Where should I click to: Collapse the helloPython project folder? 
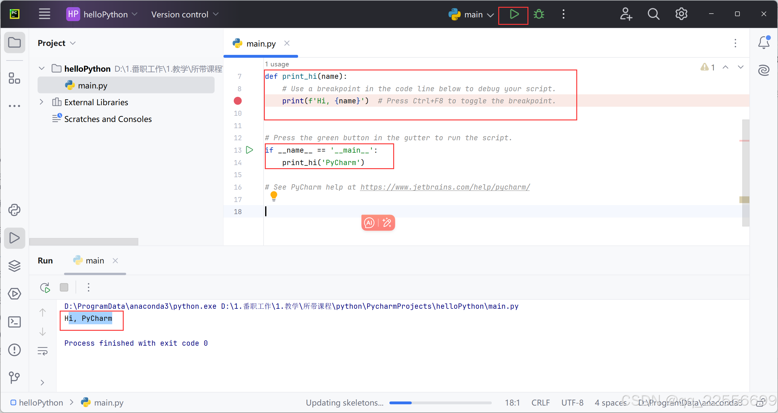(x=42, y=68)
